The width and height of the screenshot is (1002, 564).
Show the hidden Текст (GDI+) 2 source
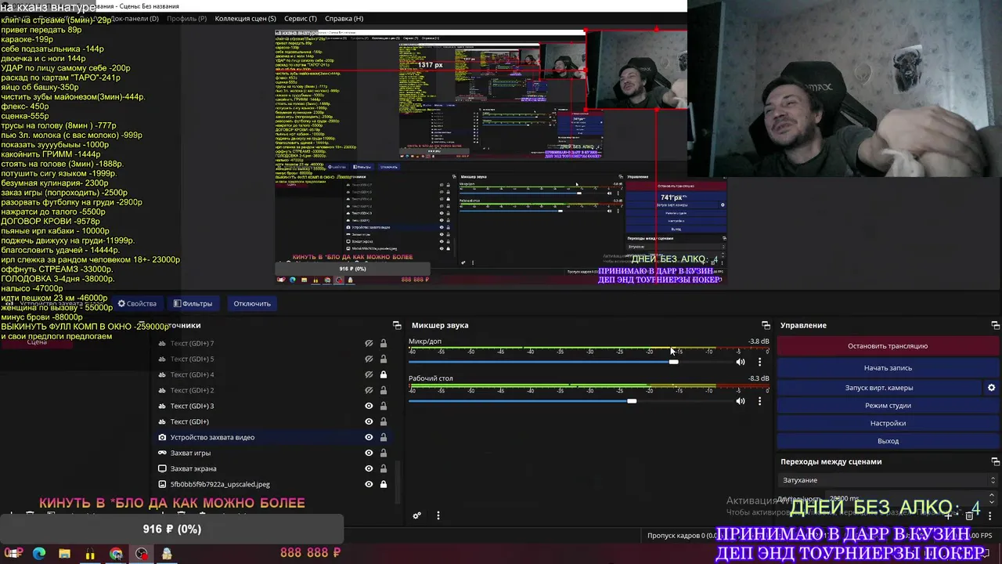pos(369,390)
